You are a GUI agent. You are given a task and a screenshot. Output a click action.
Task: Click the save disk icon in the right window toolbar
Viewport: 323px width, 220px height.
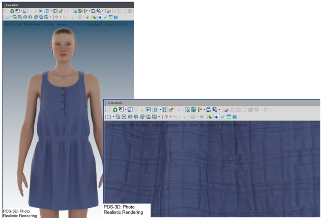(214, 110)
